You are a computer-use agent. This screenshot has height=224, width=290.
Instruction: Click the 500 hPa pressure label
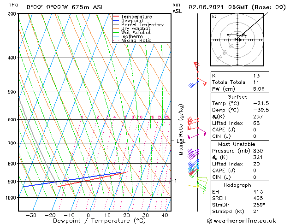[13, 92]
